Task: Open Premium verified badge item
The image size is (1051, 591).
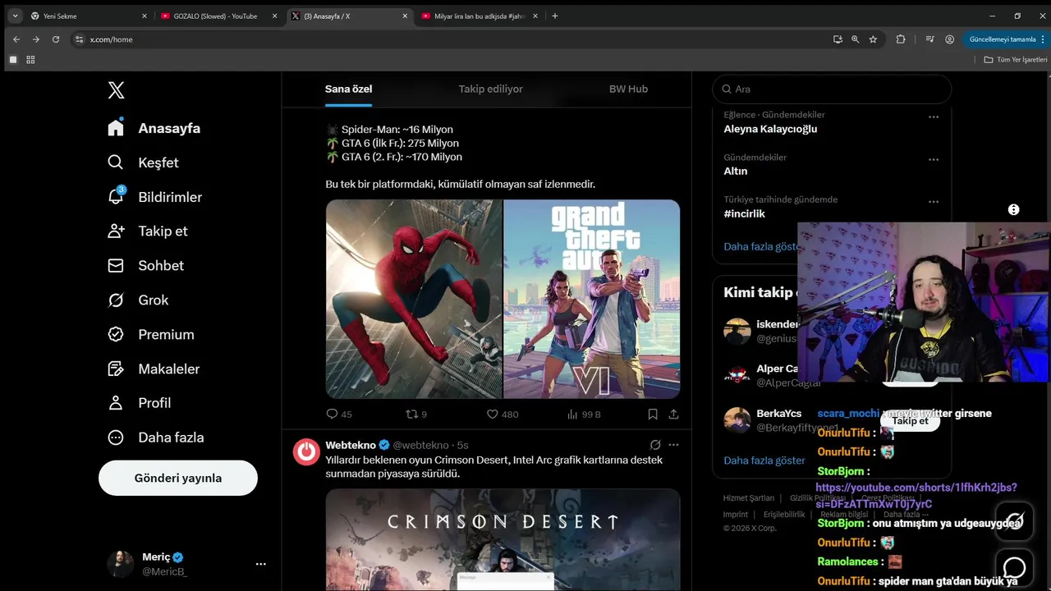Action: (x=151, y=335)
